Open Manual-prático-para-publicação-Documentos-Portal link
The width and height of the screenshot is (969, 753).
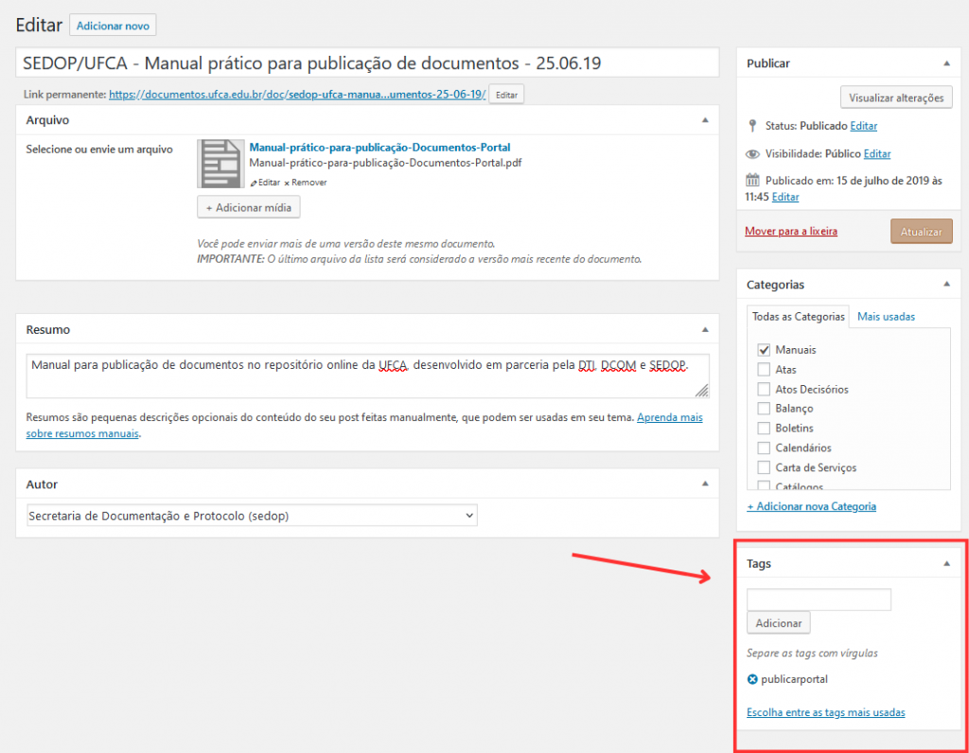tap(379, 148)
